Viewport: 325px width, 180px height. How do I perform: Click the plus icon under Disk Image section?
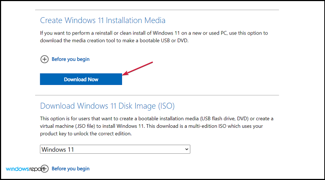click(x=44, y=168)
